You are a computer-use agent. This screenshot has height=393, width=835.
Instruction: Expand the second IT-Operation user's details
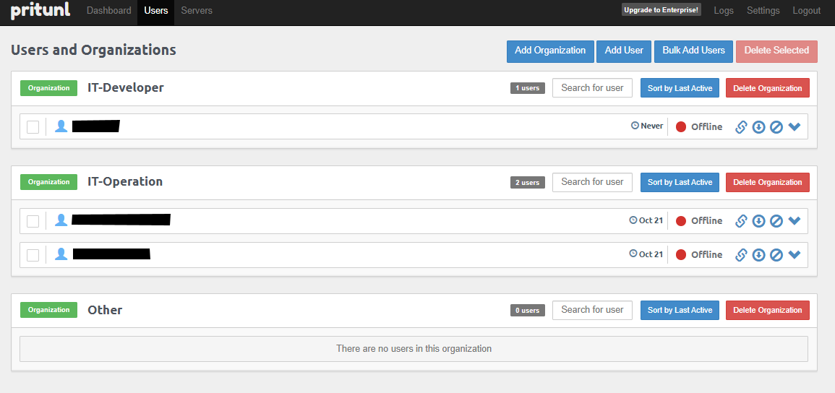pyautogui.click(x=795, y=254)
